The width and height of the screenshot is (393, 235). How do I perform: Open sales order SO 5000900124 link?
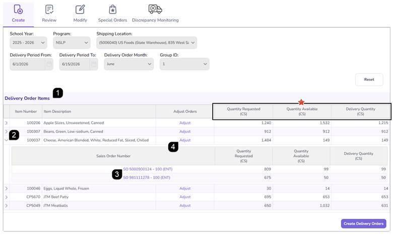click(x=148, y=169)
